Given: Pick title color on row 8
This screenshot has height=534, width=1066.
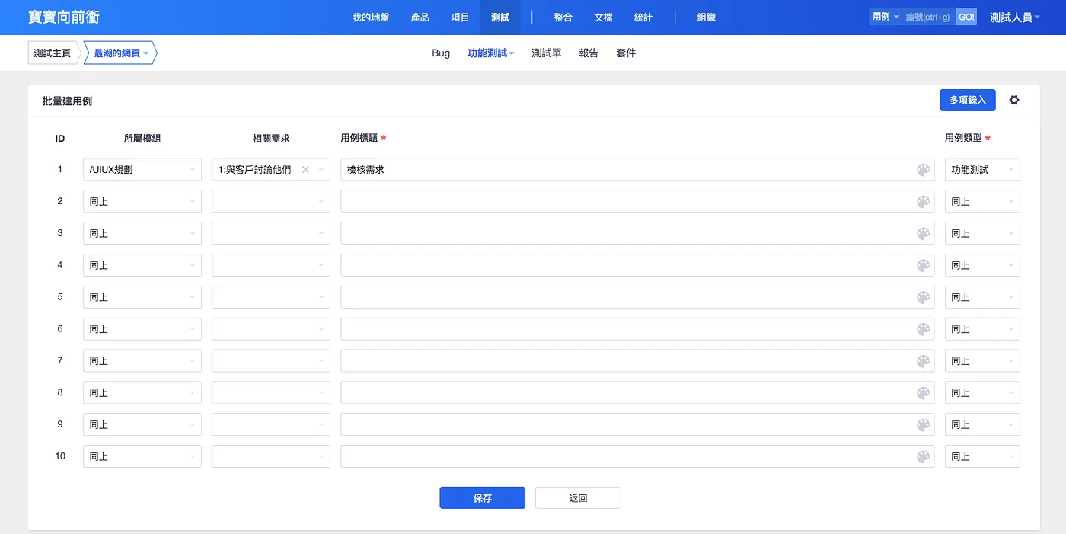Looking at the screenshot, I should (x=923, y=393).
